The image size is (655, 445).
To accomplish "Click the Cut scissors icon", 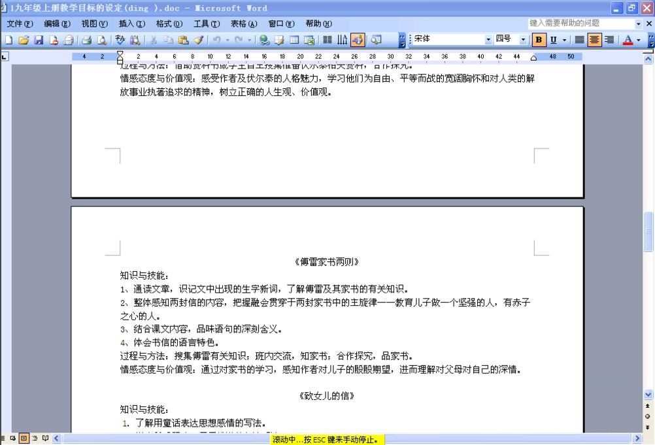I will click(154, 40).
